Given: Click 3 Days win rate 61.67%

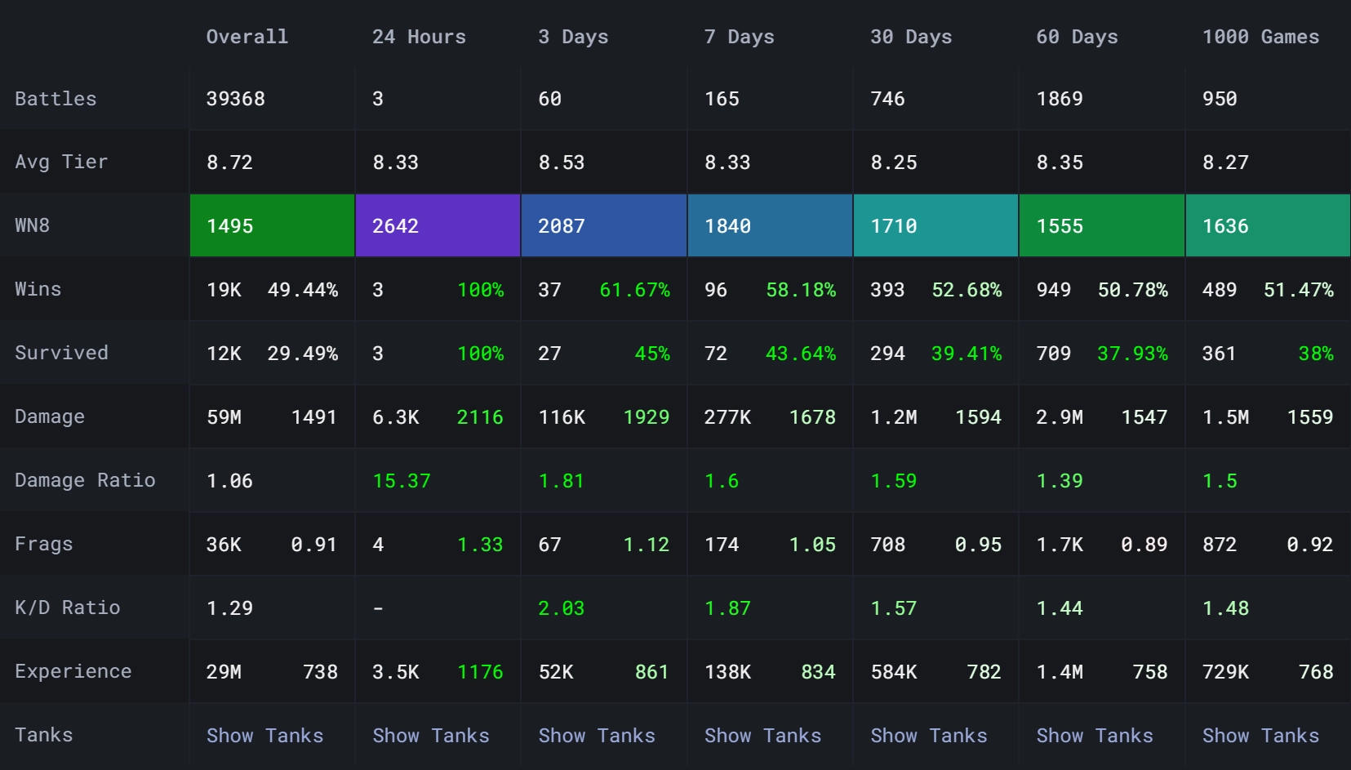Looking at the screenshot, I should [x=634, y=290].
